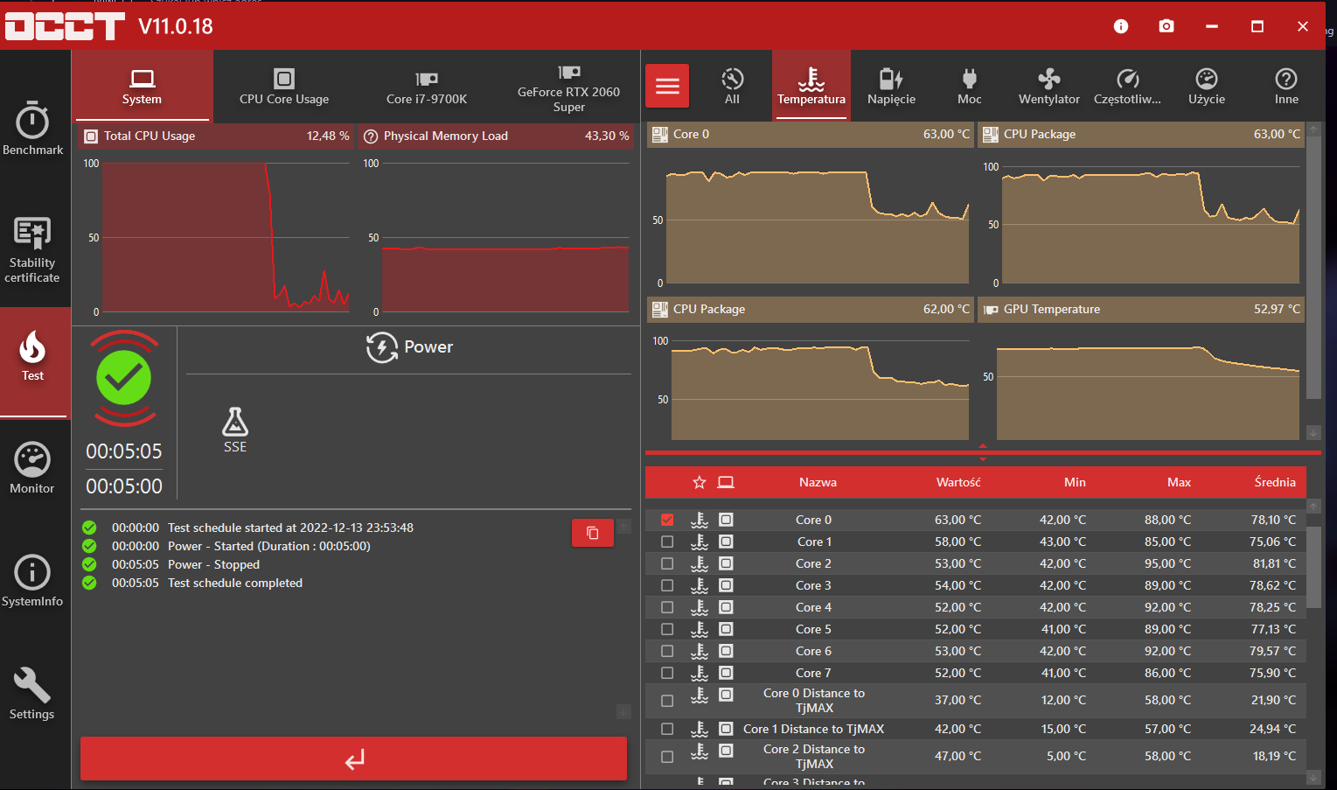The height and width of the screenshot is (790, 1337).
Task: Click the thermometer icon in Core 4 row
Action: (x=700, y=607)
